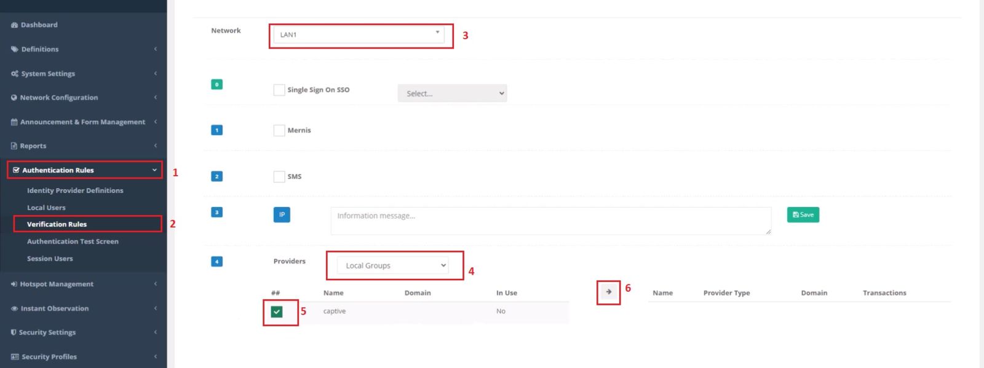Screen dimensions: 984x368
Task: Click the Dashboard icon in sidebar
Action: tap(14, 25)
